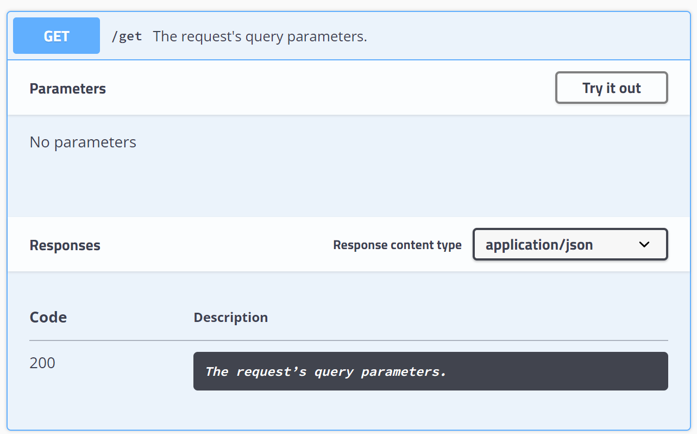Open the Response content type dropdown
The width and height of the screenshot is (697, 434).
coord(570,245)
